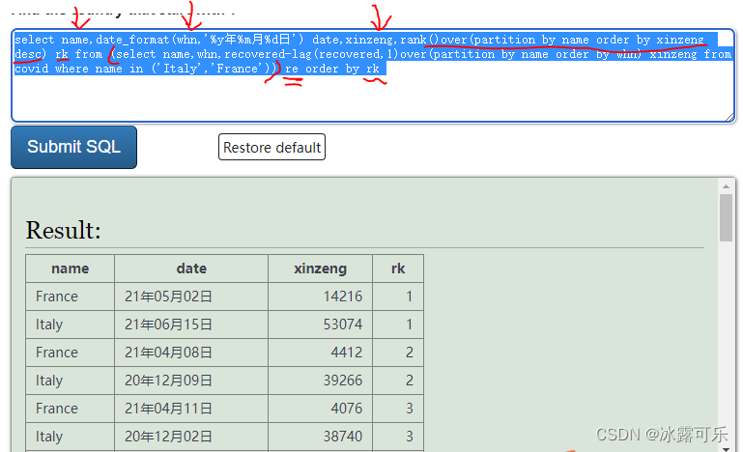This screenshot has width=743, height=452.
Task: Click the 'xinzeng' column header
Action: click(321, 268)
